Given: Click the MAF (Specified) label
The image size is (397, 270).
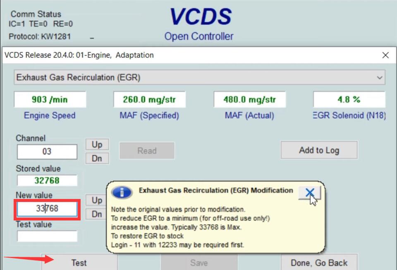Looking at the screenshot, I should click(x=149, y=116).
